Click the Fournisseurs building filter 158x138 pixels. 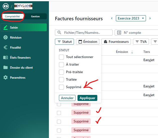tap(116, 42)
